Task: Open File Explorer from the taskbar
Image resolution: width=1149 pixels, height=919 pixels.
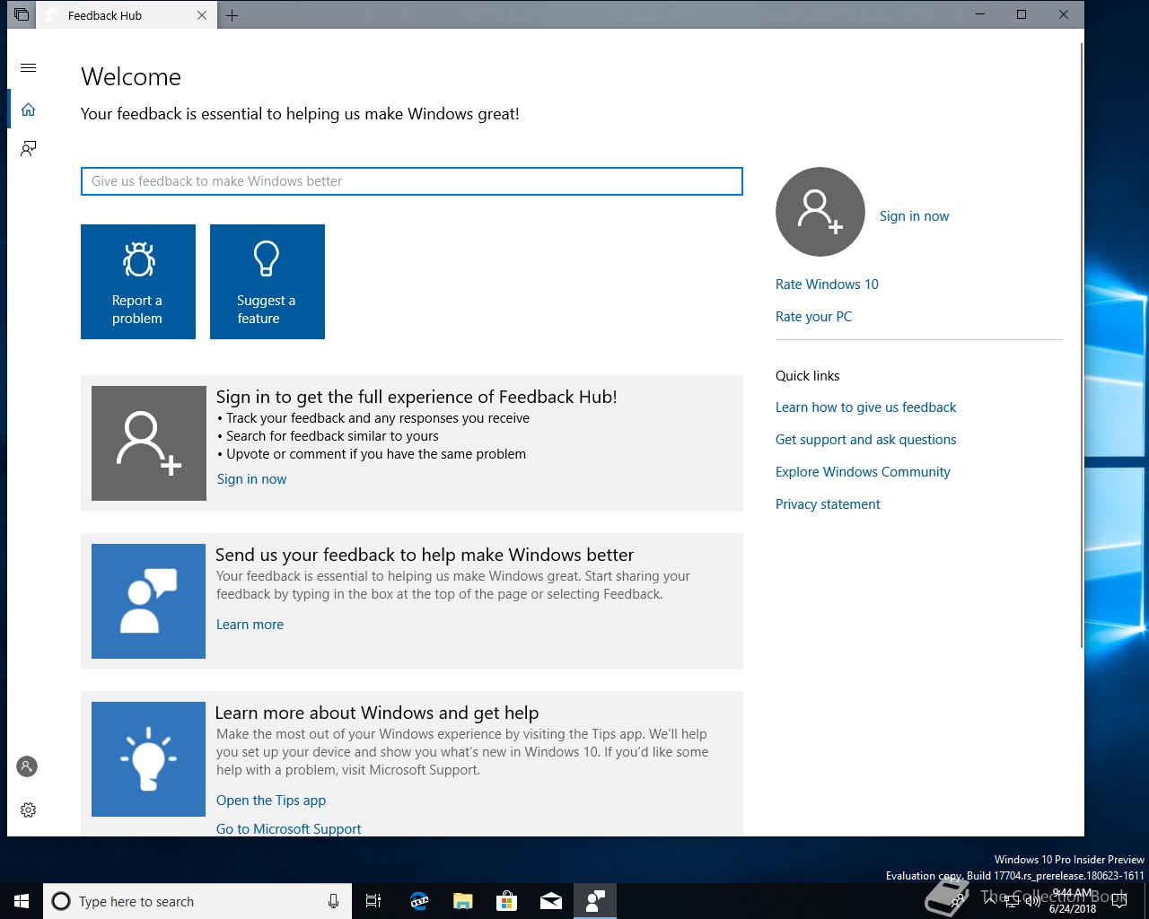Action: click(x=463, y=901)
